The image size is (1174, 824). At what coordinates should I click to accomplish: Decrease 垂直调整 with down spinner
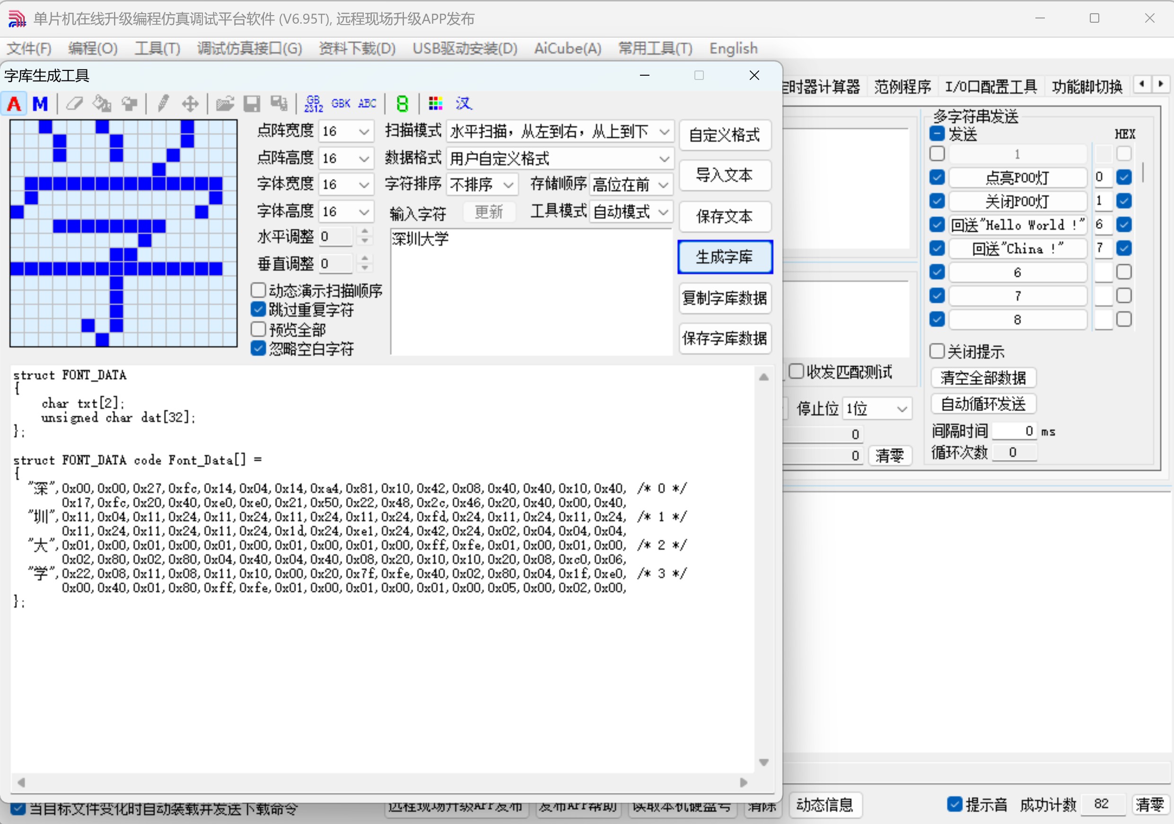[x=365, y=268]
